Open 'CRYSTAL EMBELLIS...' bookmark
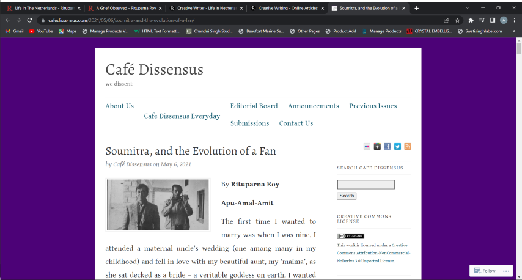Screen dimensions: 522x280 point(429,31)
